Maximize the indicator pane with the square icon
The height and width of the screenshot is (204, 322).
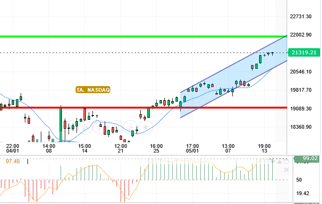(286, 162)
